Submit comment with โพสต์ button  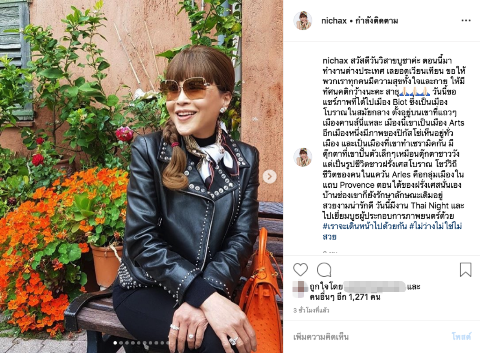pos(461,337)
